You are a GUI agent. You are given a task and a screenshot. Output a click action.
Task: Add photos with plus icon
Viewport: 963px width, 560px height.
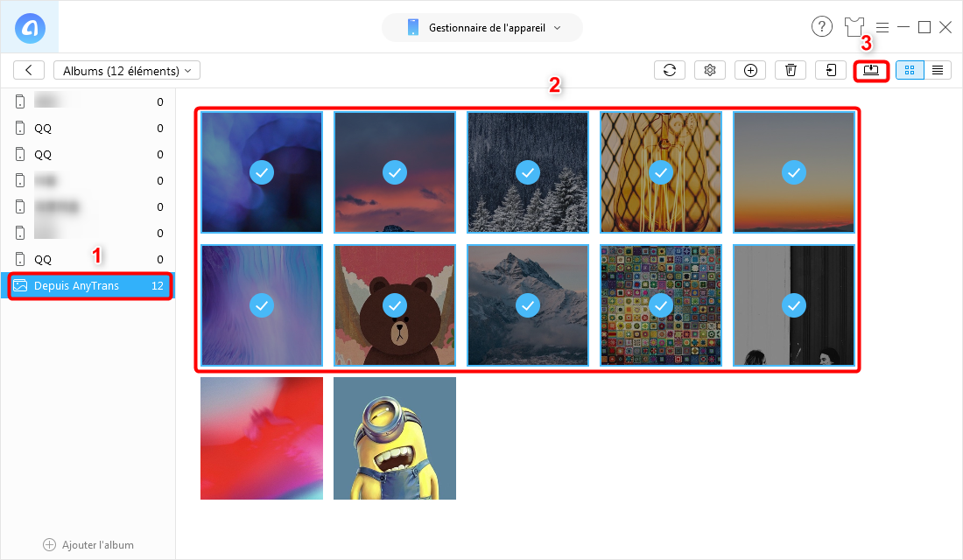[x=750, y=70]
